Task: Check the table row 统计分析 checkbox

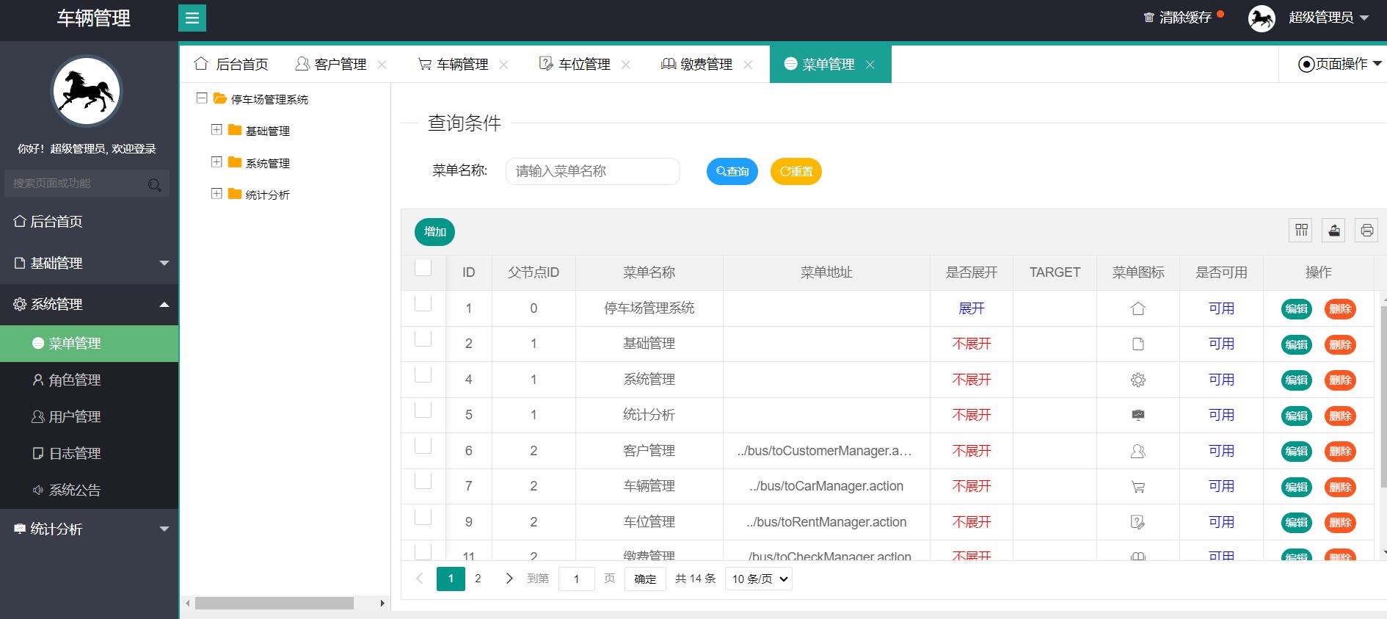Action: 423,409
